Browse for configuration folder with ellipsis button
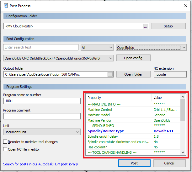Viewport: 192px width, 172px height. (x=146, y=26)
